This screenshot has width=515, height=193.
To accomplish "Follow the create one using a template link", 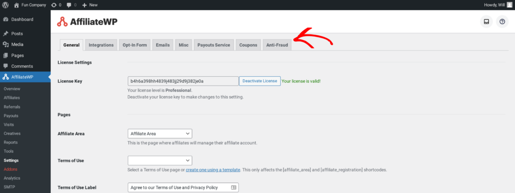I will (x=213, y=170).
